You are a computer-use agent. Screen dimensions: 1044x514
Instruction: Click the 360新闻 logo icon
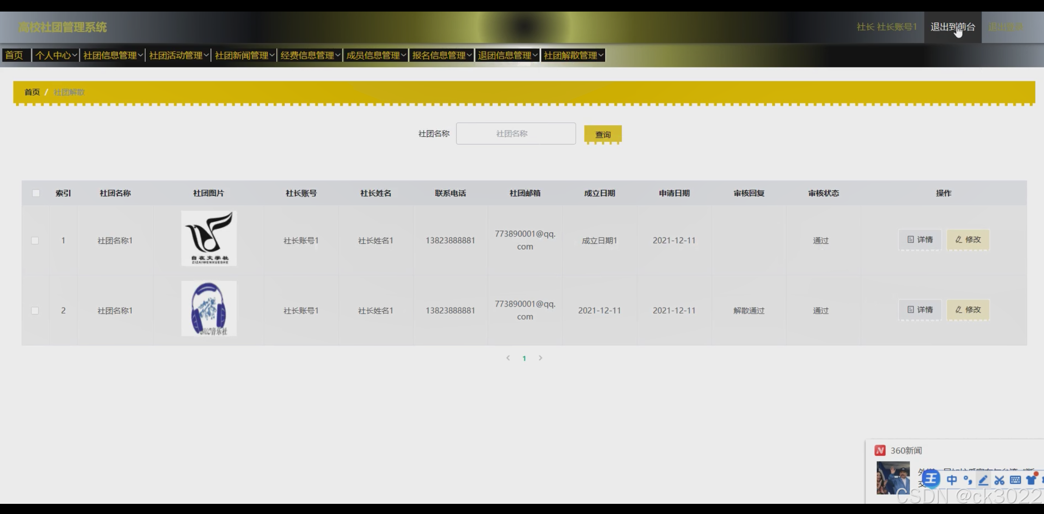coord(880,450)
